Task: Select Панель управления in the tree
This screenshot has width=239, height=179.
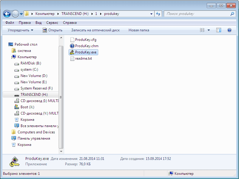Action: tap(31, 138)
